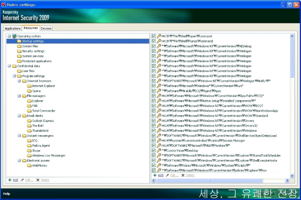Click the Opera folder icon
Image resolution: width=301 pixels, height=200 pixels.
[29, 91]
